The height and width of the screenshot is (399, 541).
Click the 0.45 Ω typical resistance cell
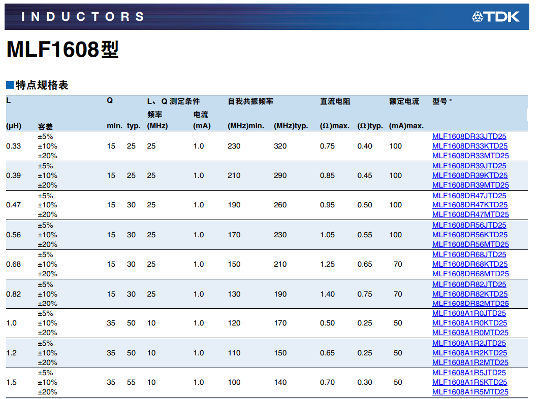[x=365, y=175]
